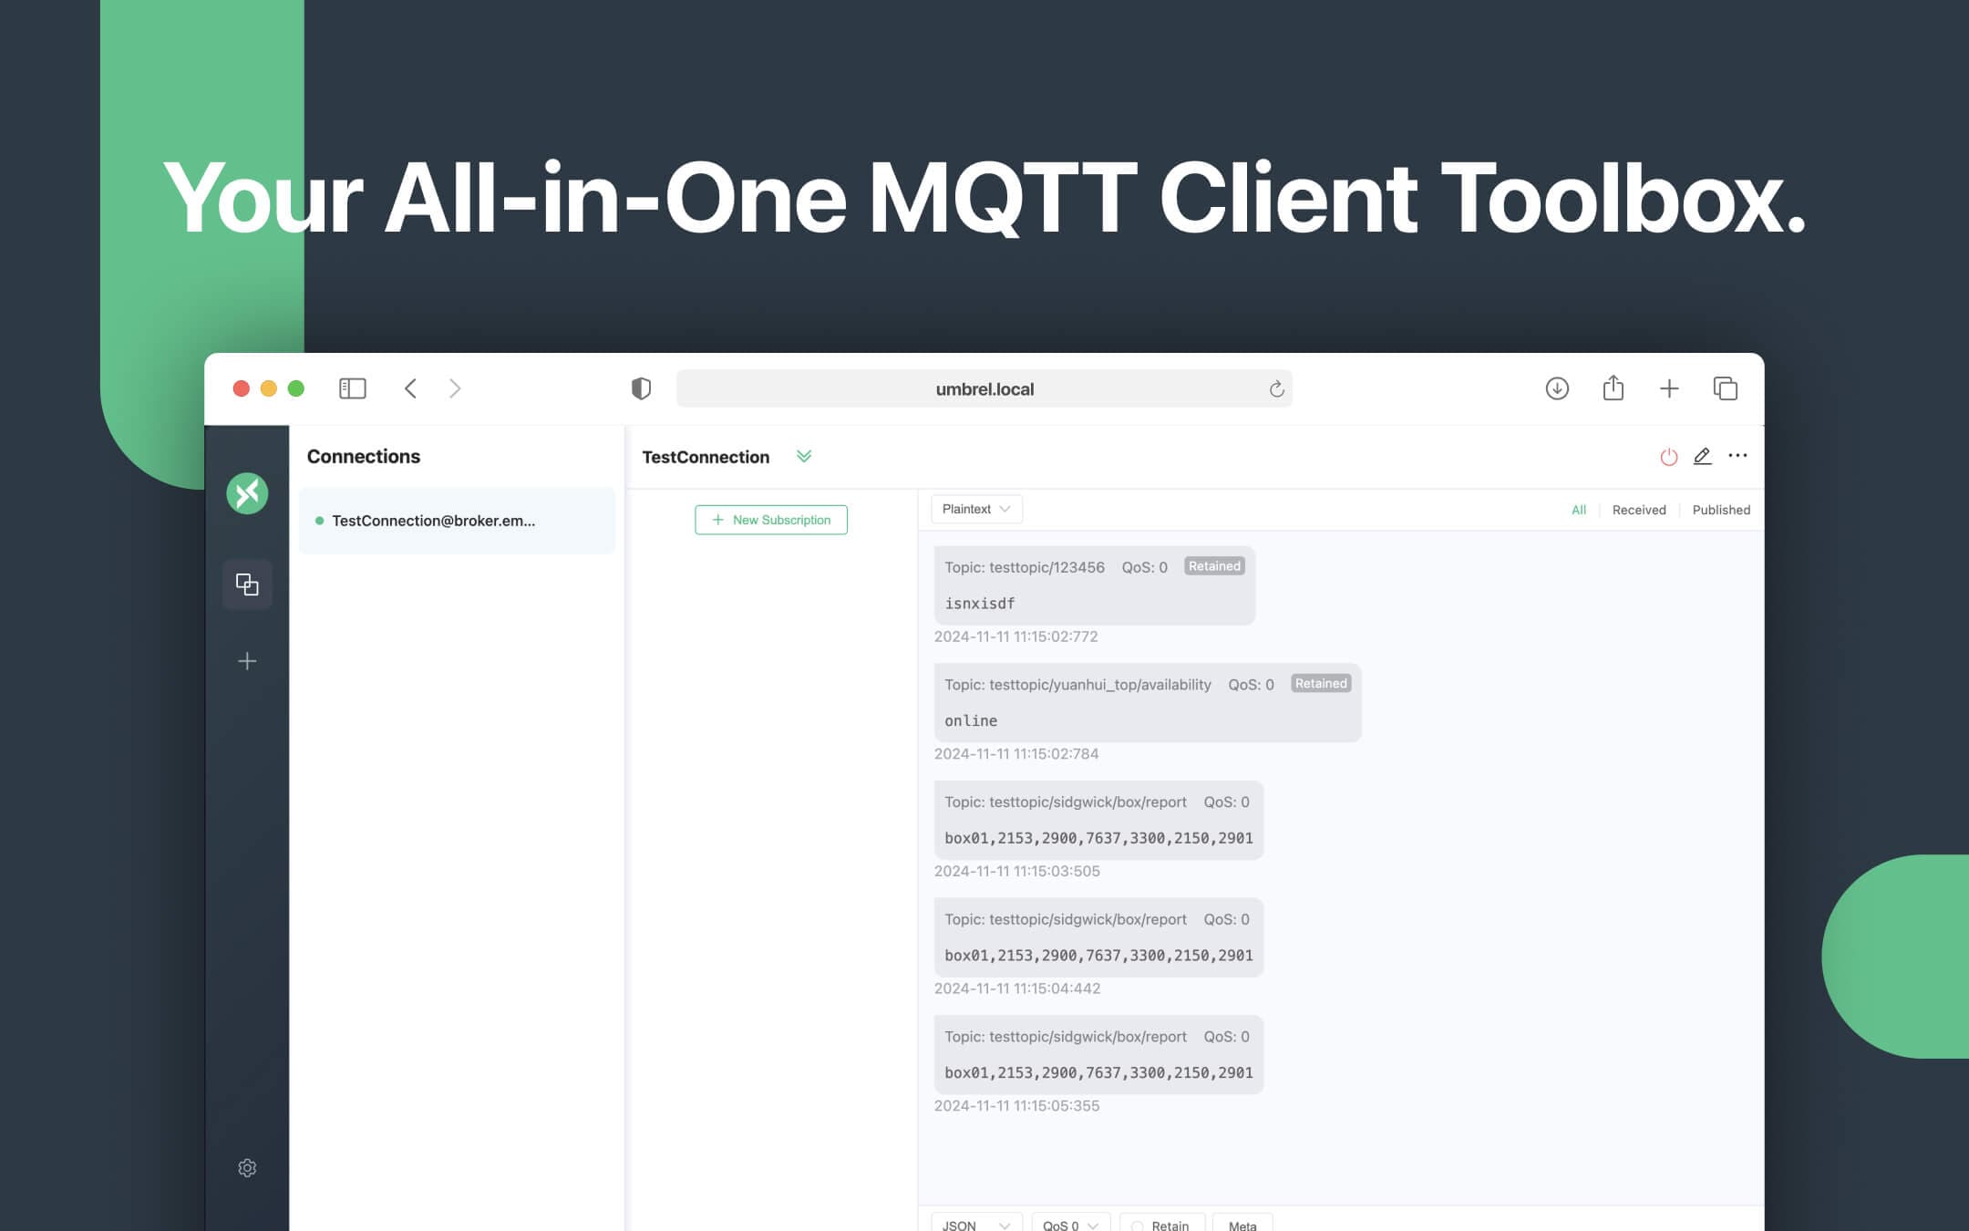The image size is (1969, 1231).
Task: Click the add new item plus icon in sidebar
Action: click(x=247, y=659)
